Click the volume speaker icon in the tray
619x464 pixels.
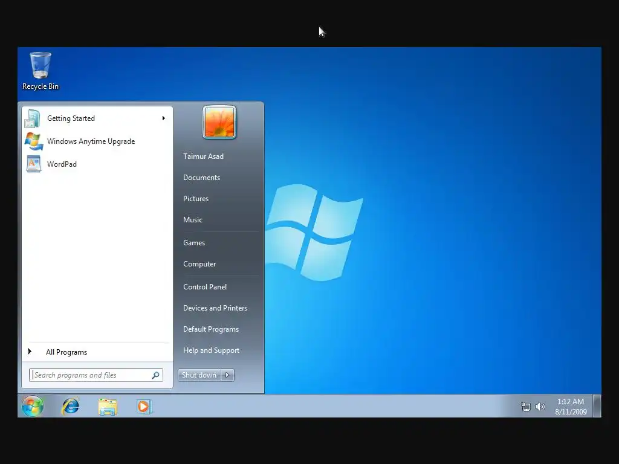point(540,407)
